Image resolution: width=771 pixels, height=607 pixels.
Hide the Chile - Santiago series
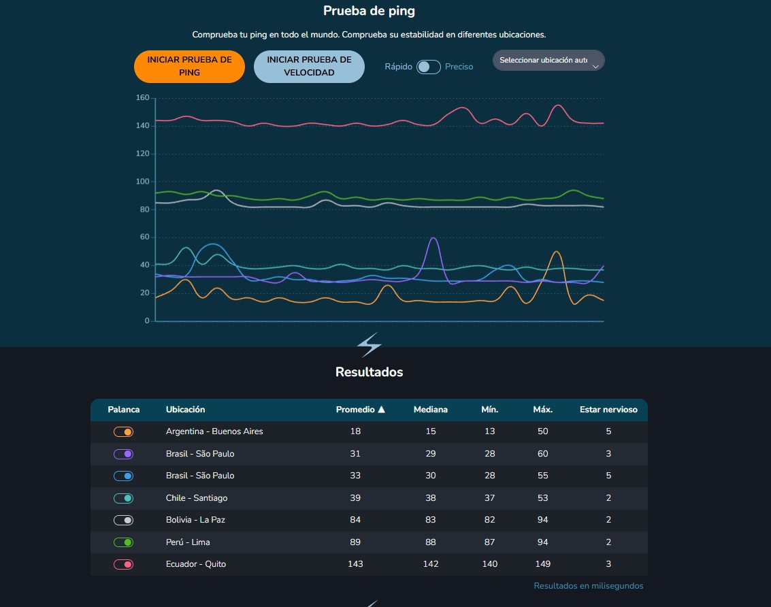coord(123,498)
